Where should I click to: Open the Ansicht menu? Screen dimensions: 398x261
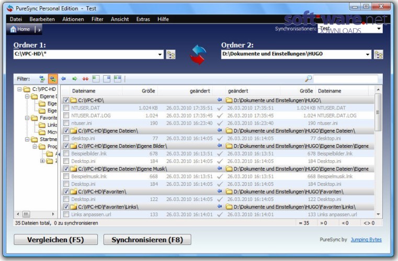tap(120, 19)
